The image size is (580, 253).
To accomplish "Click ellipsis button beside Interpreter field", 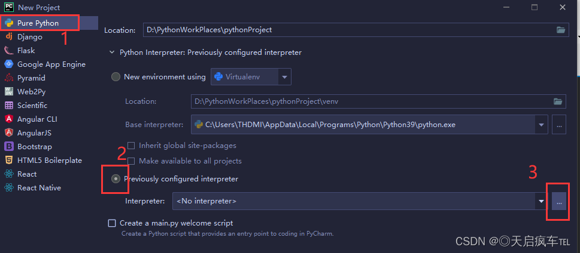I will pos(559,201).
